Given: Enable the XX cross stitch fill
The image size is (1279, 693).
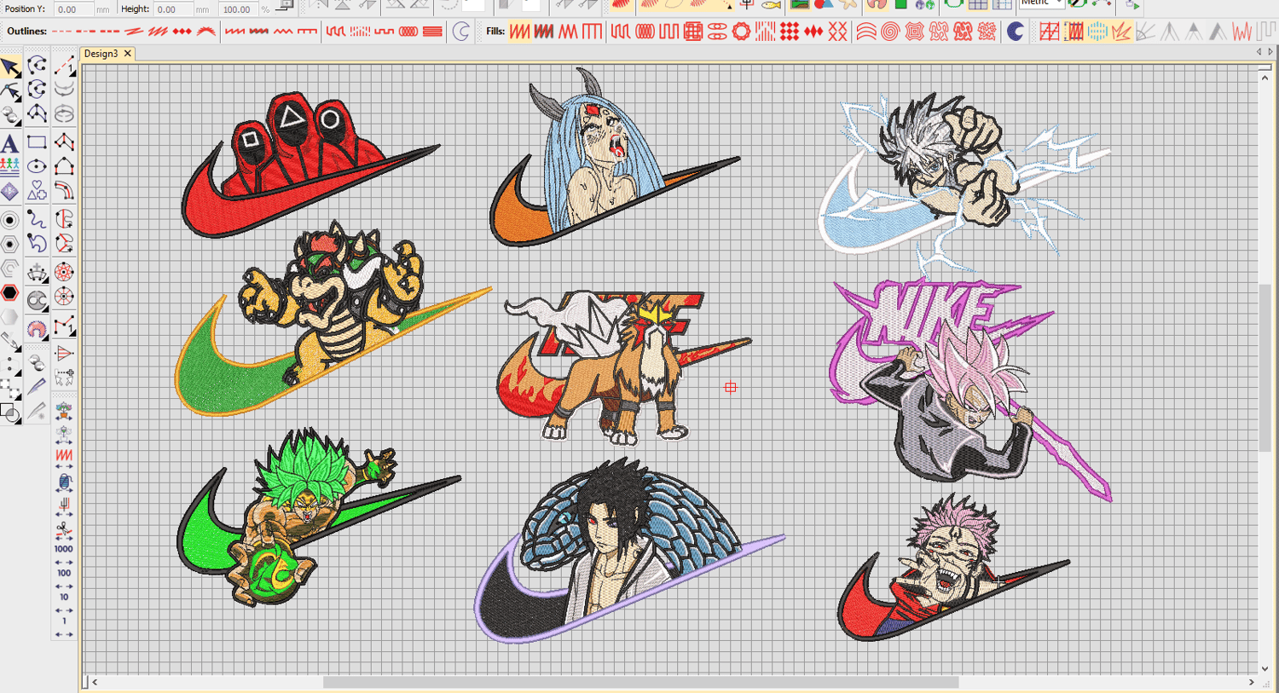Looking at the screenshot, I should (x=838, y=32).
